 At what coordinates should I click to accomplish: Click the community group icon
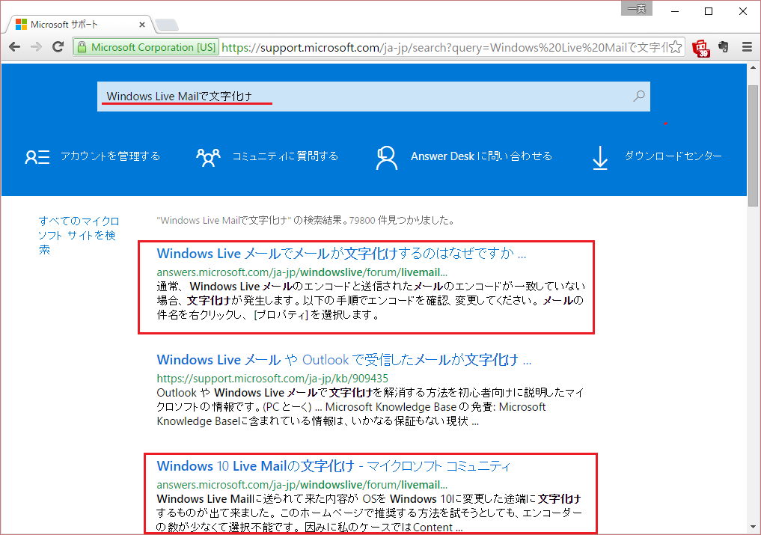(x=208, y=157)
